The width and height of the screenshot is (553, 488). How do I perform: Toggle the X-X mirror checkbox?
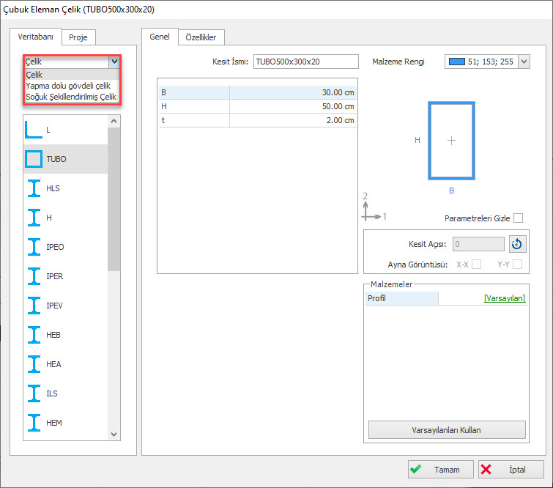coord(477,265)
